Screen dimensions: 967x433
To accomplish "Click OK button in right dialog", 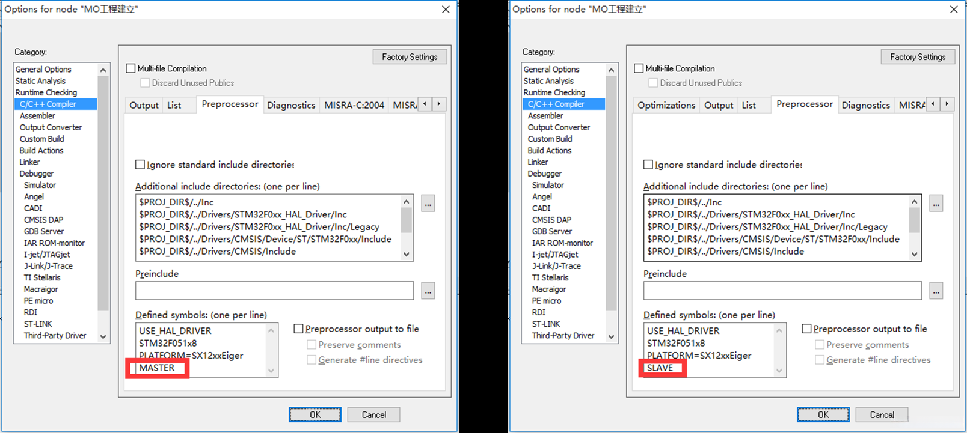I will 823,414.
